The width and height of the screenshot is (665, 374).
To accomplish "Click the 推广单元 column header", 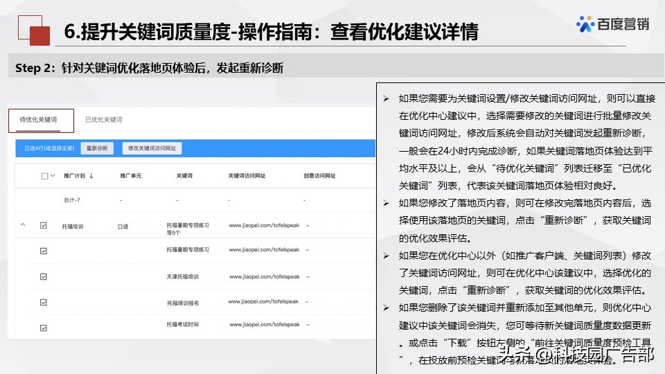I will [x=131, y=175].
